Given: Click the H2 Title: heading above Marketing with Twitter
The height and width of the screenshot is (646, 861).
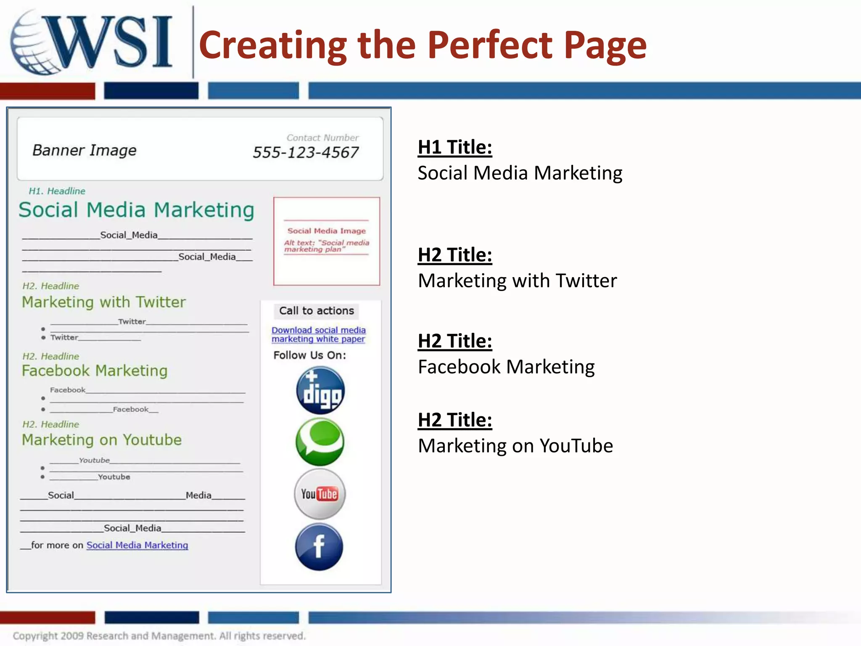Looking at the screenshot, I should 455,255.
